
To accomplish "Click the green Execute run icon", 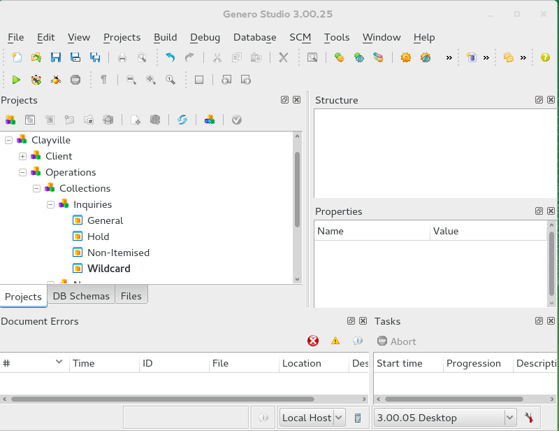I will [x=16, y=80].
